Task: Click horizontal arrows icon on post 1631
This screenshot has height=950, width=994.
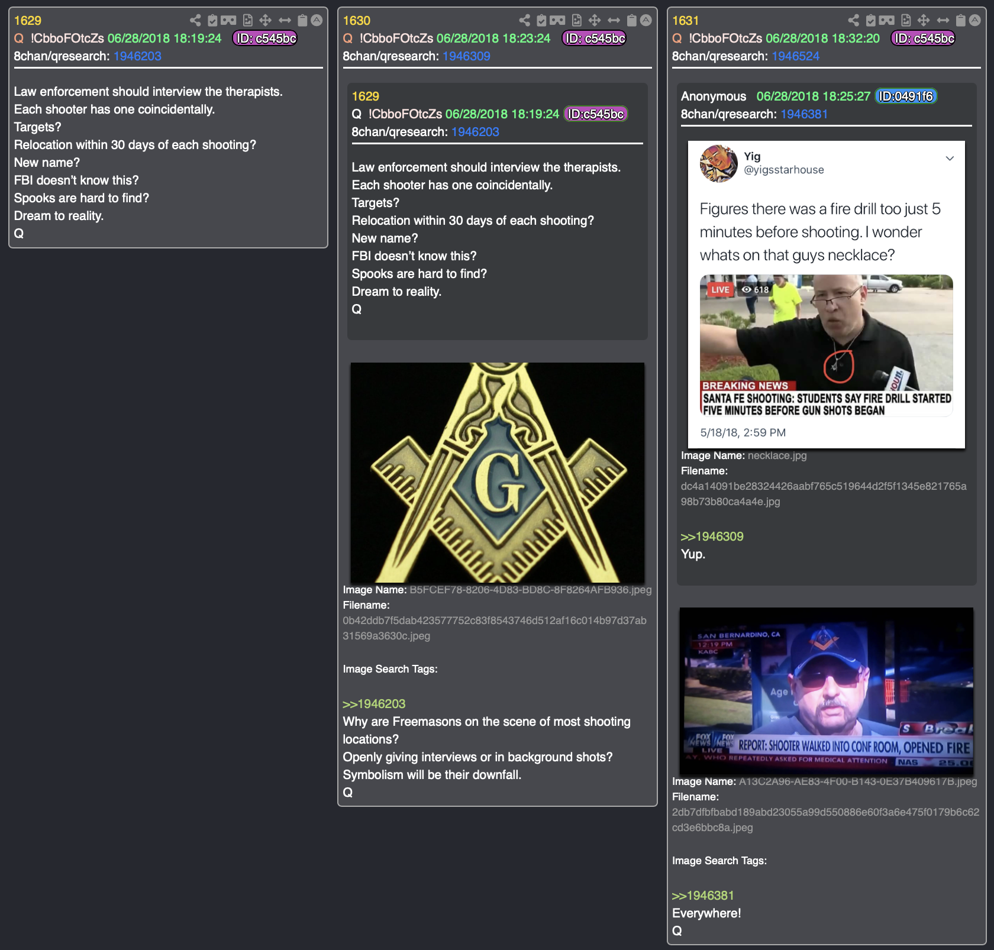Action: (x=943, y=21)
